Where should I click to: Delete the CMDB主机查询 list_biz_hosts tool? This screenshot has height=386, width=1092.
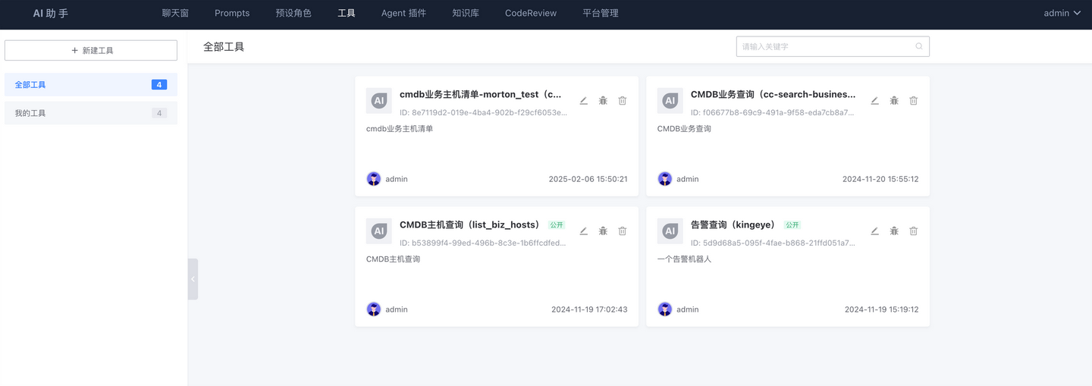point(623,231)
